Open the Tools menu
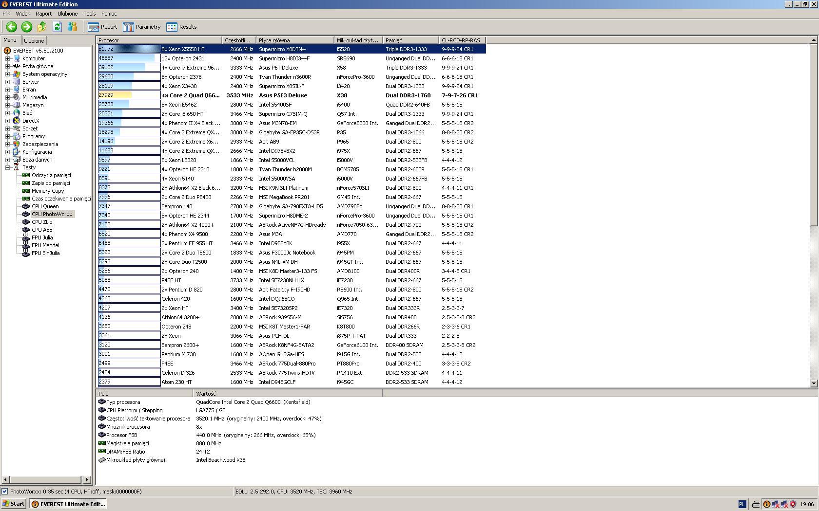Viewport: 819px width, 511px height. coord(89,14)
